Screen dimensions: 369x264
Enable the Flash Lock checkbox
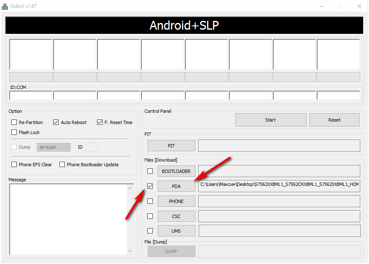[x=14, y=132]
